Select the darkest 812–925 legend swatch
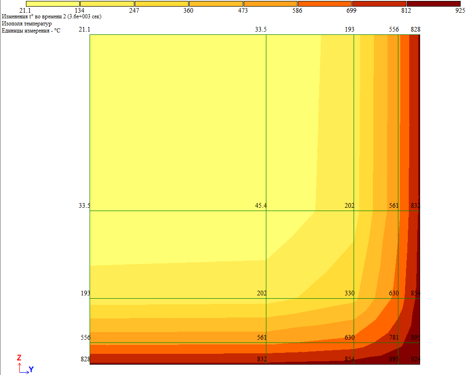471x375 pixels. [x=433, y=4]
